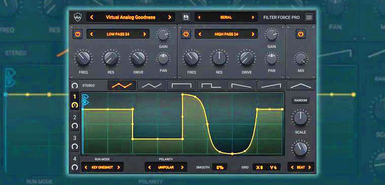This screenshot has width=385, height=185.
Task: Go to next preset after Virtual Analog Goodness
Action: coord(170,17)
